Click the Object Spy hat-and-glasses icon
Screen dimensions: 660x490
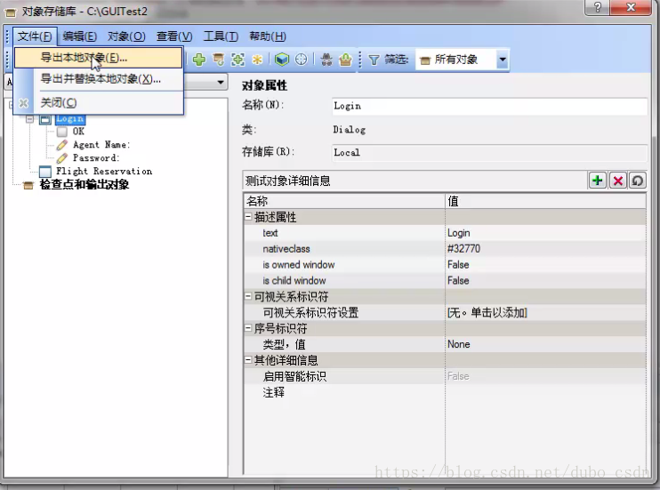326,60
